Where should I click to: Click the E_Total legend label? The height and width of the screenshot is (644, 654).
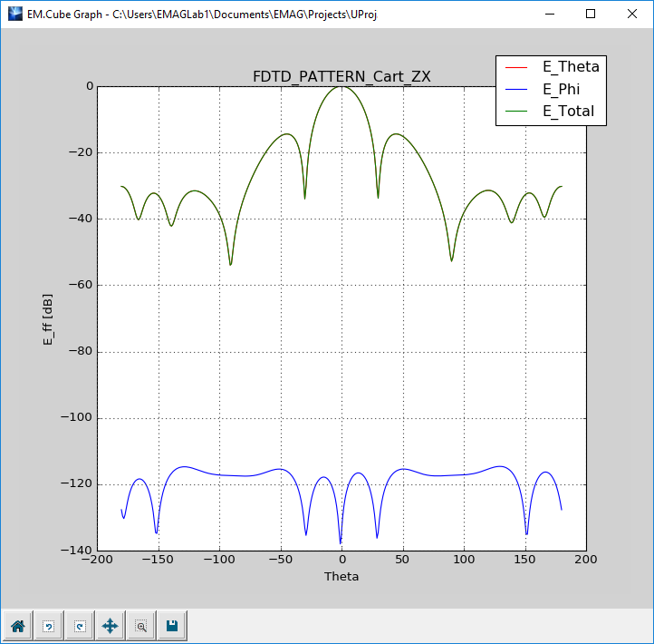(x=568, y=112)
